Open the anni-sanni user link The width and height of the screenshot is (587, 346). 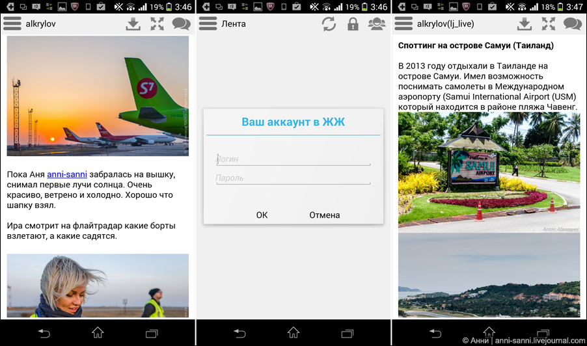(66, 174)
